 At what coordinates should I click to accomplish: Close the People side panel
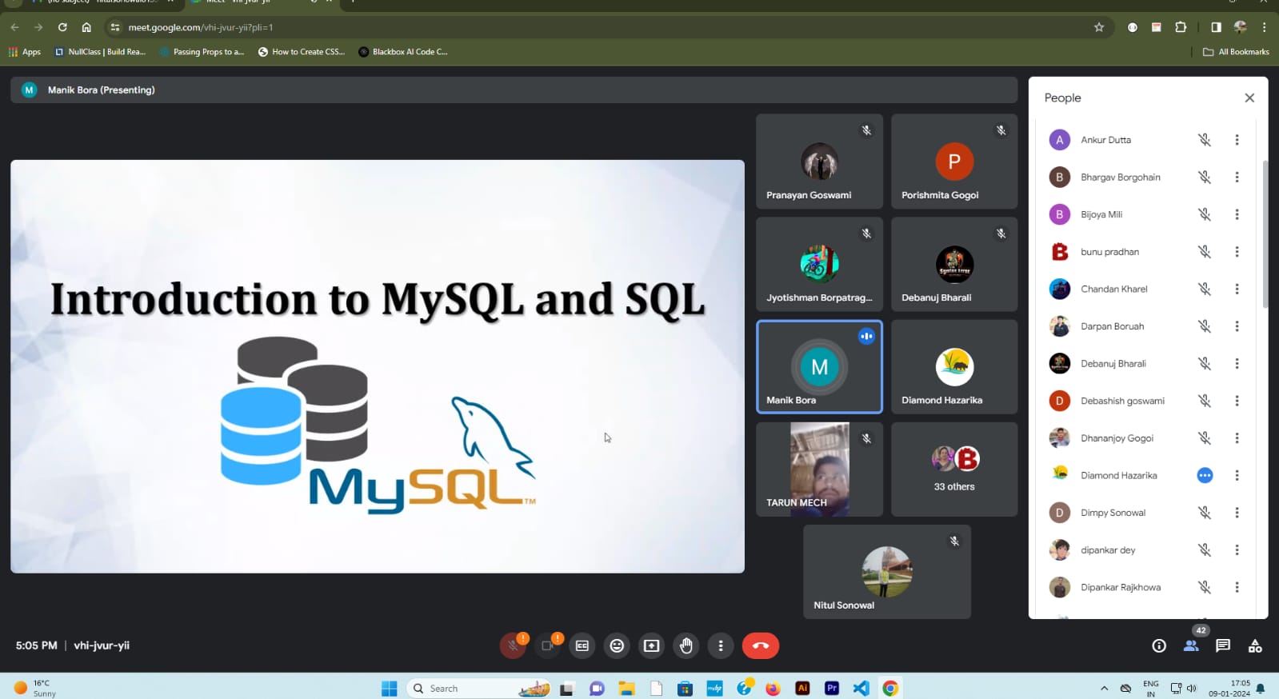(1249, 98)
